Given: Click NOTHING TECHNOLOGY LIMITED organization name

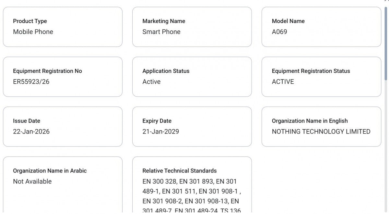Looking at the screenshot, I should point(321,132).
